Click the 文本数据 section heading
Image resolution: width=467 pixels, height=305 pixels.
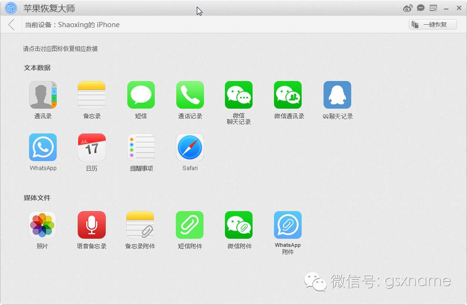[x=37, y=68]
